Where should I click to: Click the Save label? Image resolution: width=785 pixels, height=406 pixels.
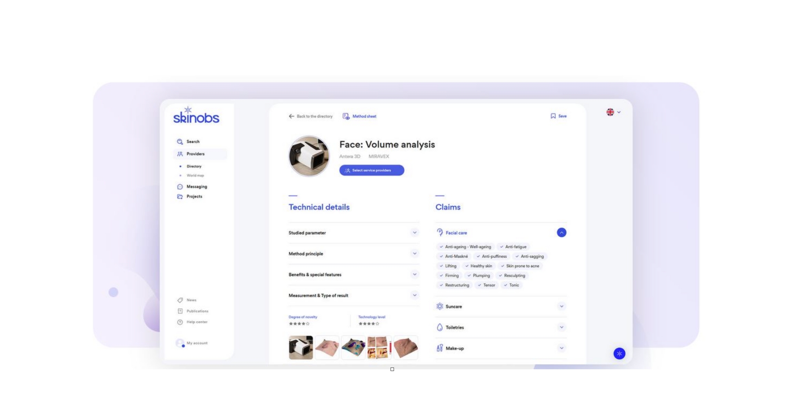(562, 116)
